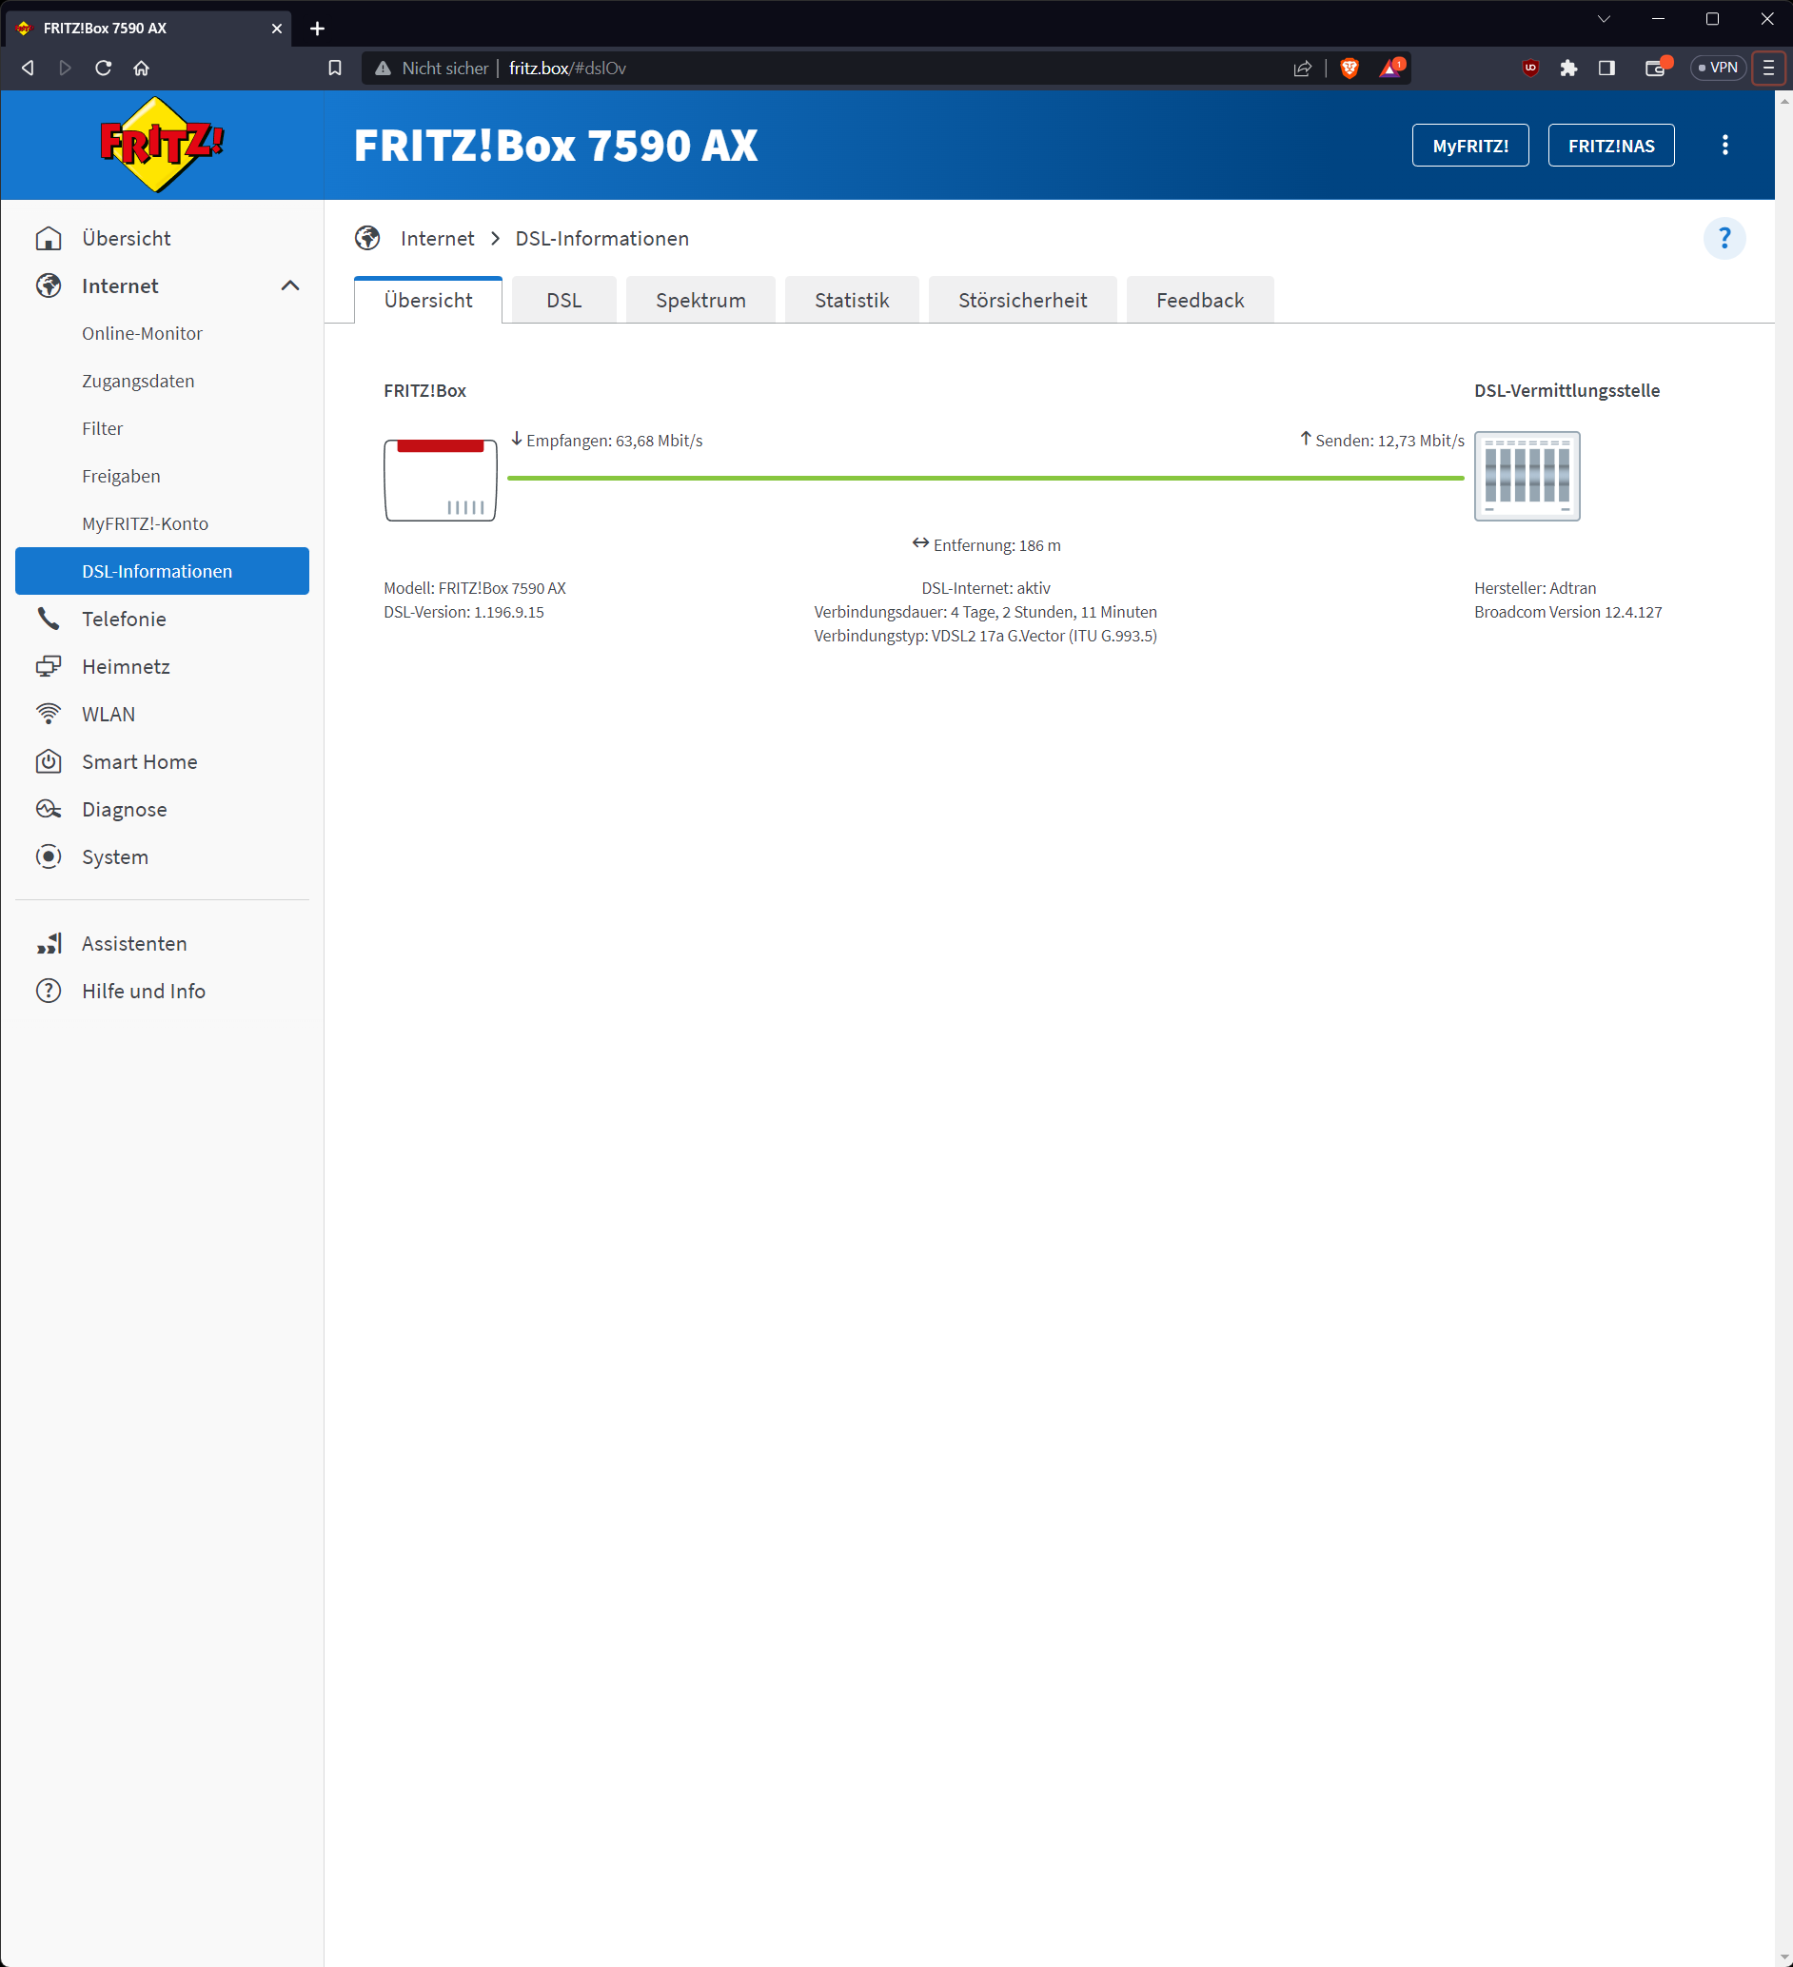Click the Brave Shields lion icon
This screenshot has width=1793, height=1967.
(1350, 69)
